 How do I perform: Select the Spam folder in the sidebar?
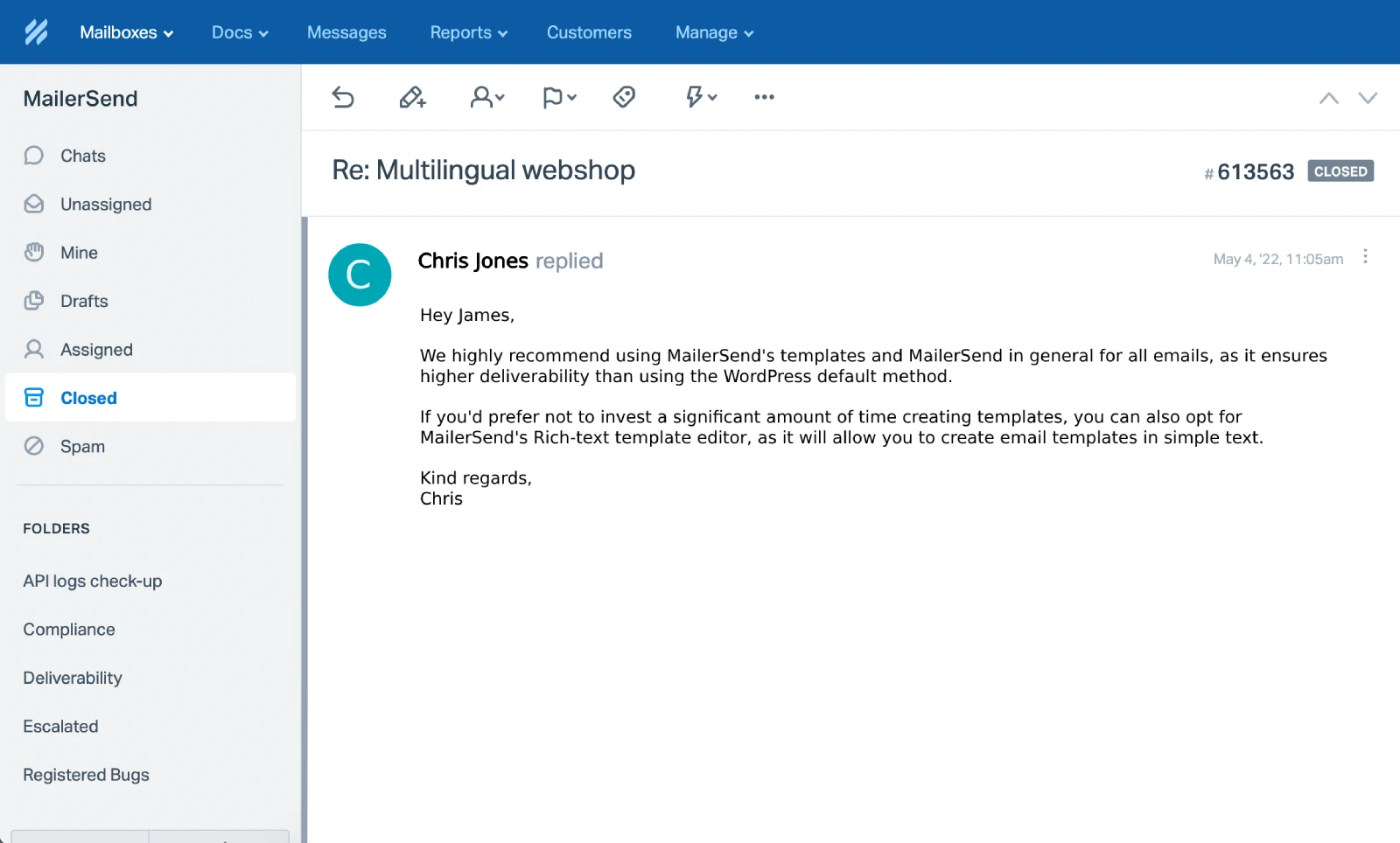[x=82, y=447]
